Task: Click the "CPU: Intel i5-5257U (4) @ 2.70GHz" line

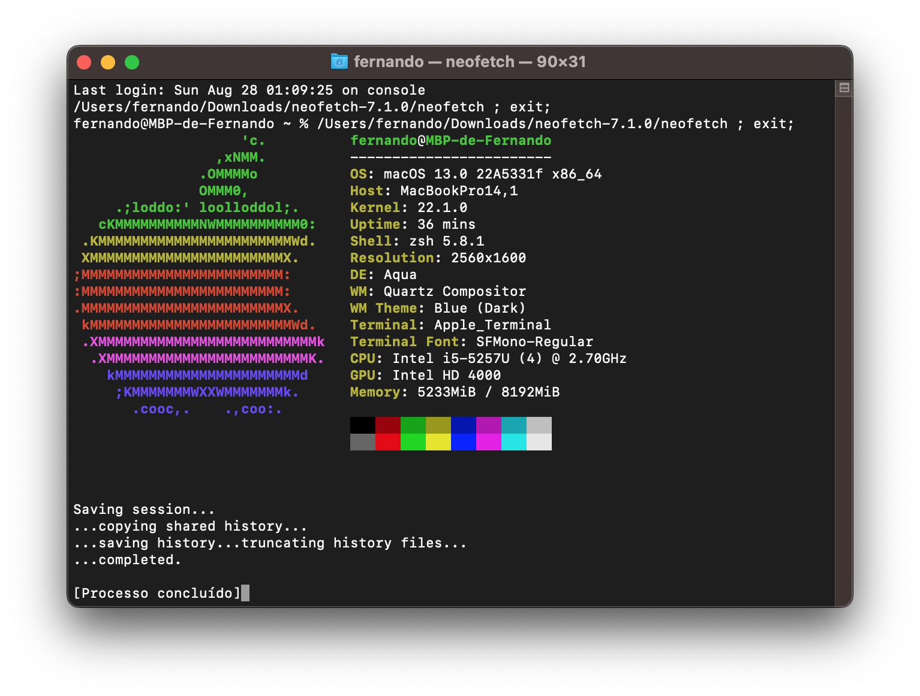Action: click(489, 359)
